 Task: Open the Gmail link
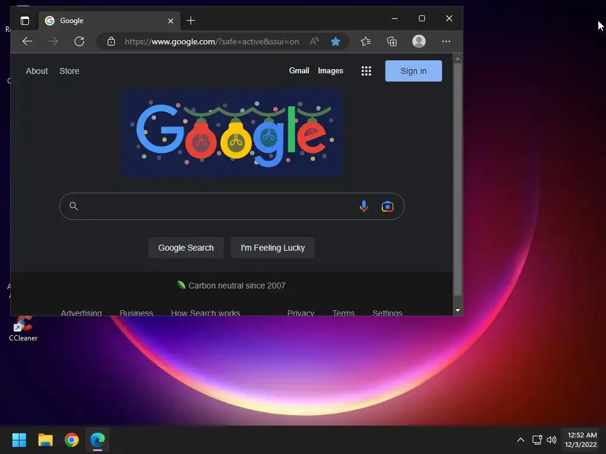point(299,71)
